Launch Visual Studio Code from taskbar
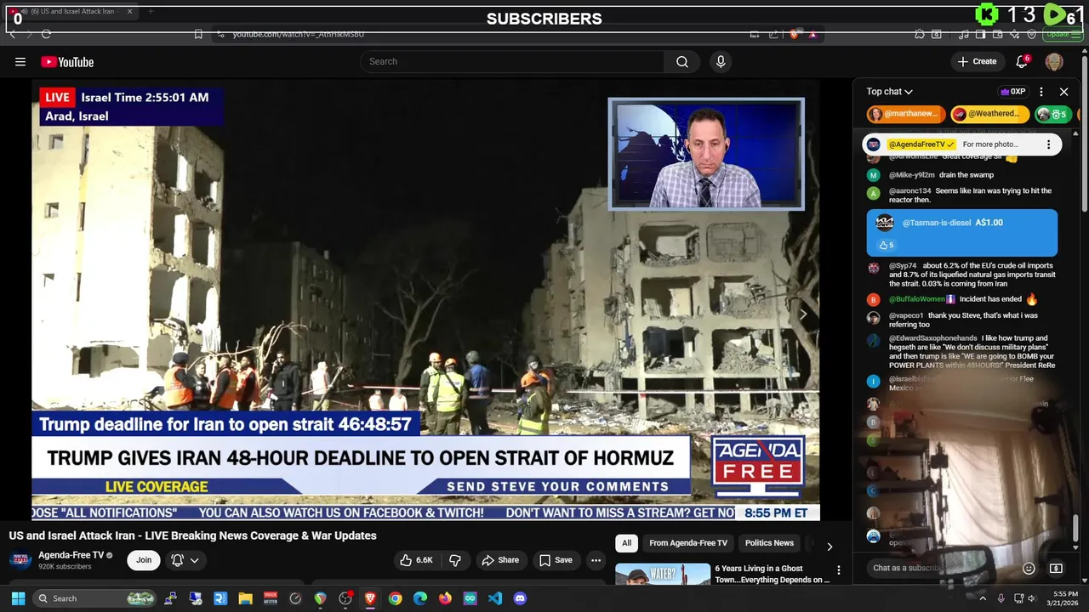Image resolution: width=1089 pixels, height=612 pixels. pyautogui.click(x=495, y=598)
